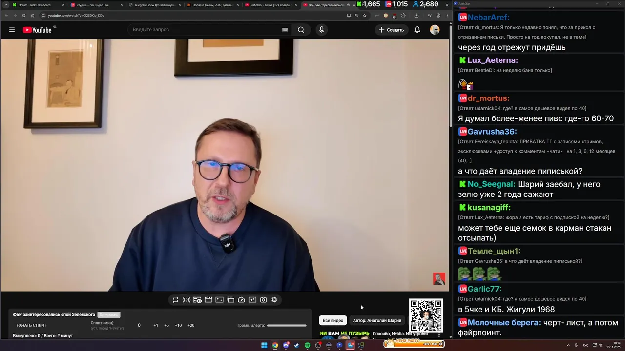
Task: Click the small avatar overlay in video corner
Action: (x=439, y=279)
